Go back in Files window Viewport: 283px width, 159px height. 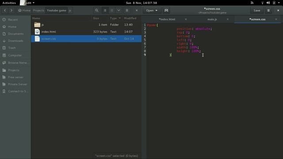click(5, 11)
